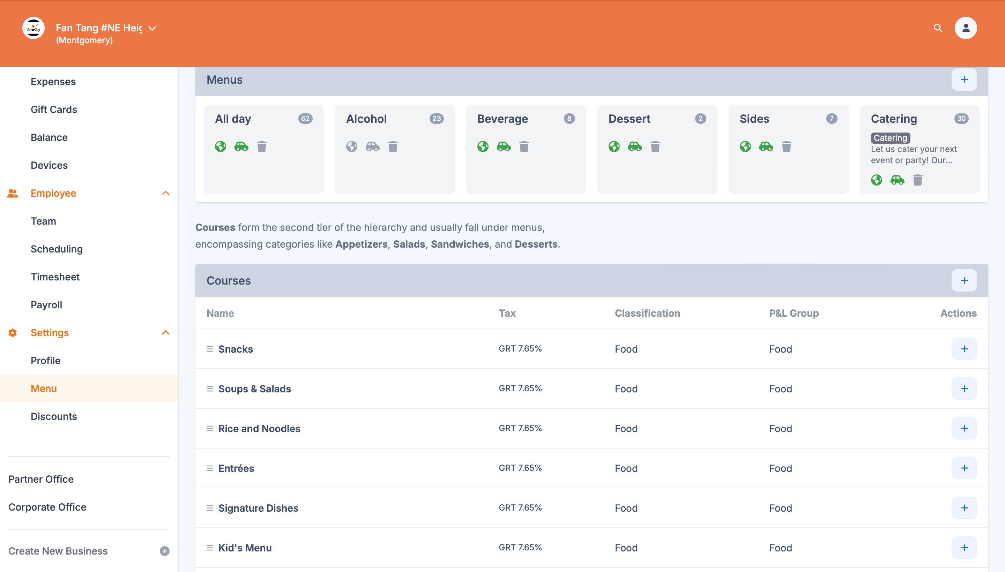The image size is (1005, 572).
Task: Add item to Snacks course via plus
Action: pos(965,348)
